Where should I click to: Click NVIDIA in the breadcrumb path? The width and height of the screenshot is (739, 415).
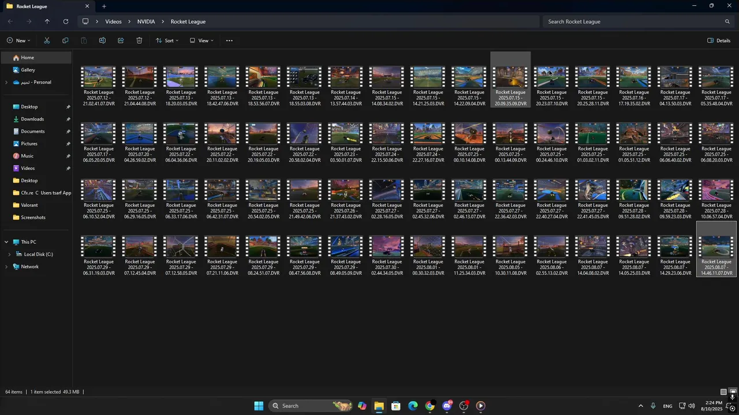click(x=146, y=21)
